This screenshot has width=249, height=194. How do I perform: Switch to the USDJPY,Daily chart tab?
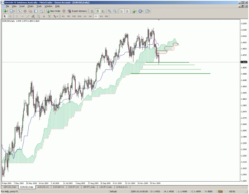[106, 187]
